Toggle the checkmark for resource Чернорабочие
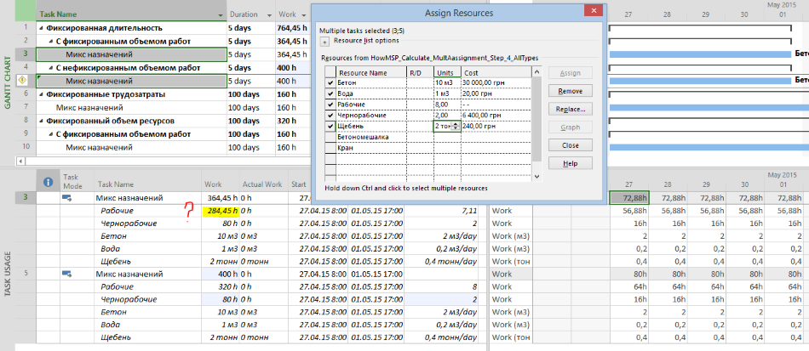This screenshot has height=351, width=809. pos(330,116)
